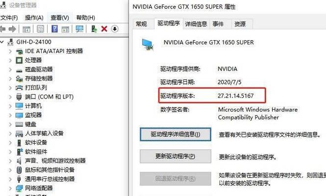
Task: Click the action pane toolbar icon
Action: point(65,29)
